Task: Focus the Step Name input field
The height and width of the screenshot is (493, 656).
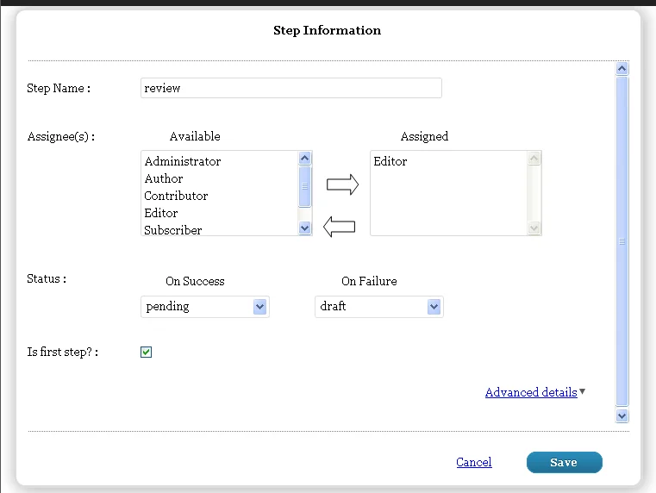Action: pyautogui.click(x=291, y=88)
